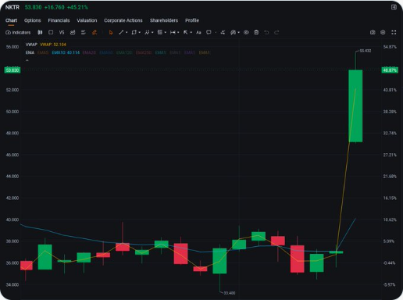403x300 pixels.
Task: Expand the comment bubble dropdown arrow
Action: coord(216,33)
